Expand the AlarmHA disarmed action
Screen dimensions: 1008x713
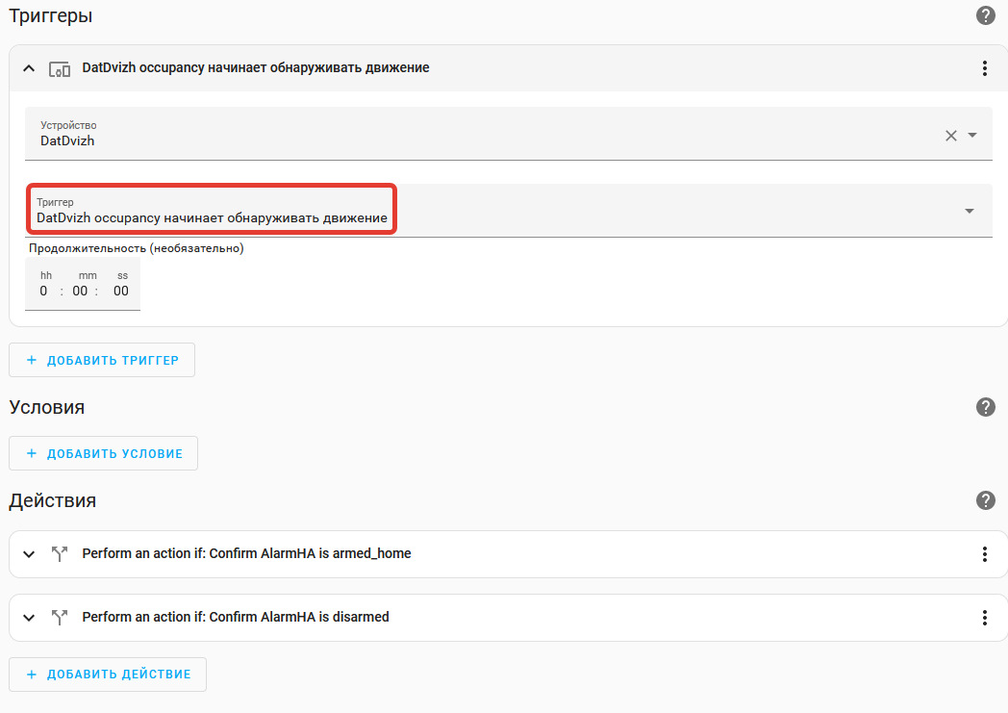(x=29, y=617)
